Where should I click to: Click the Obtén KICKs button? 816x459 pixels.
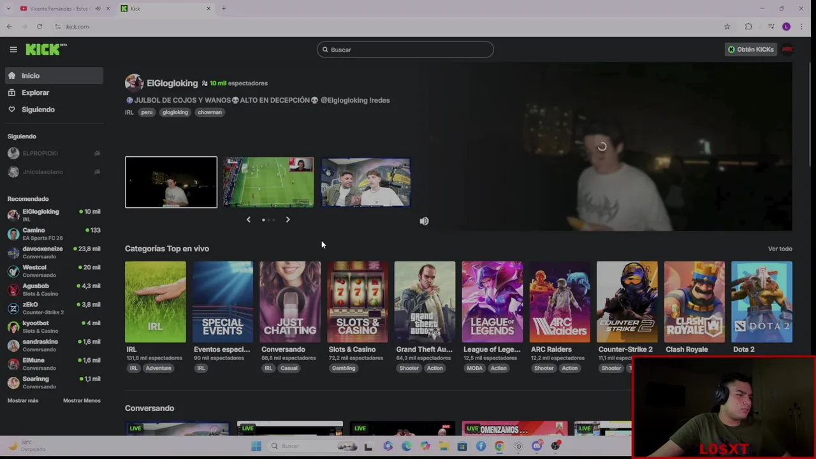(751, 49)
